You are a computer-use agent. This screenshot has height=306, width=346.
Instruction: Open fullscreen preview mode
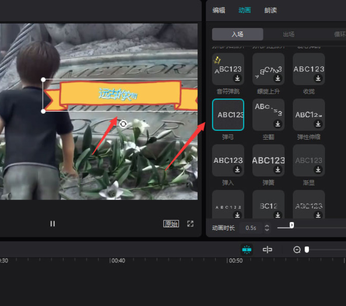tap(190, 223)
